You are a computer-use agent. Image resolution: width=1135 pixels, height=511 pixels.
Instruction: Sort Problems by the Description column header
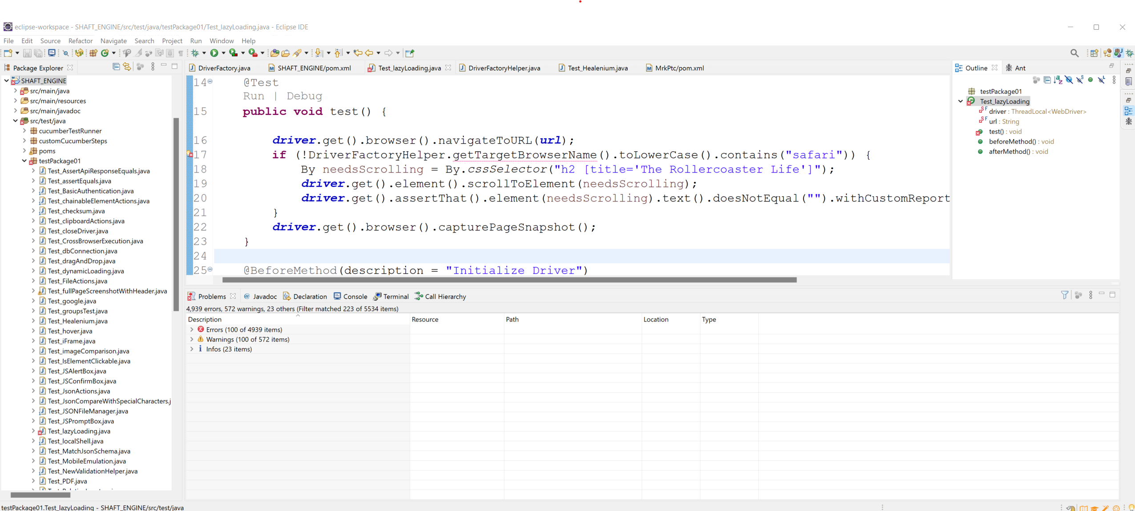point(298,319)
